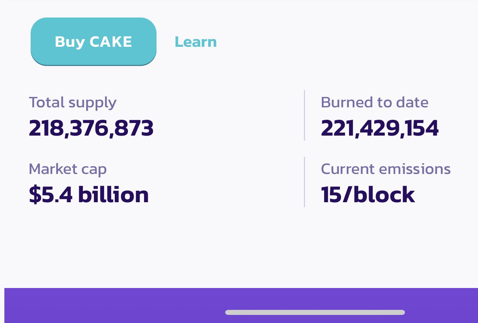
Task: Click the word billion in Market cap
Action: [x=113, y=195]
